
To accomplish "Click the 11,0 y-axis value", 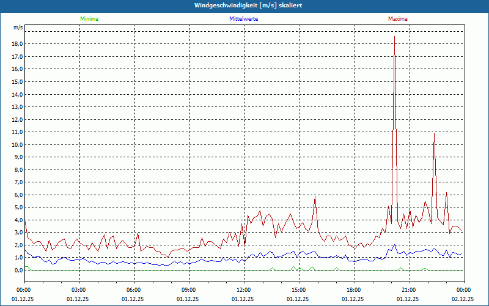I will [x=17, y=132].
